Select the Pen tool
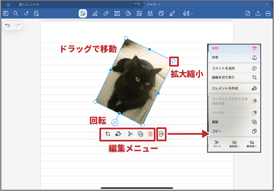The image size is (274, 191). click(x=95, y=13)
